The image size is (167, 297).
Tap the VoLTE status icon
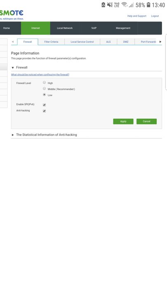[117, 5]
